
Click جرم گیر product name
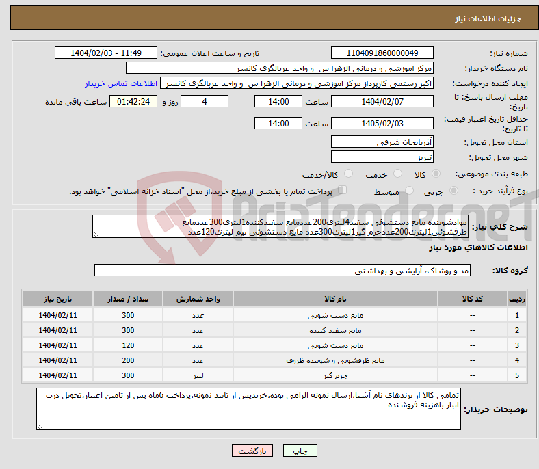335,375
